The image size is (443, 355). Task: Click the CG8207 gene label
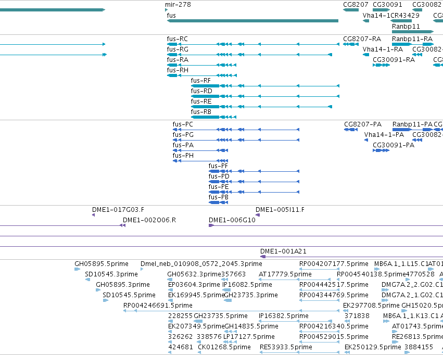[x=356, y=5]
